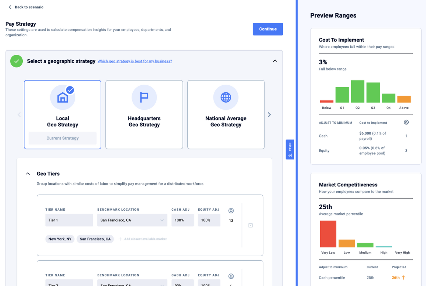Click employee count icon in Cost to Implement
426x286 pixels.
pos(406,122)
